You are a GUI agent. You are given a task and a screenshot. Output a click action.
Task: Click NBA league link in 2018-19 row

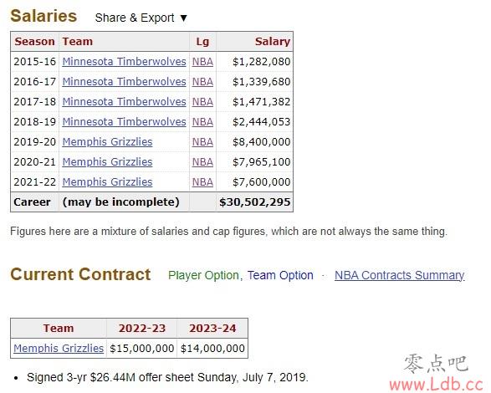[202, 122]
